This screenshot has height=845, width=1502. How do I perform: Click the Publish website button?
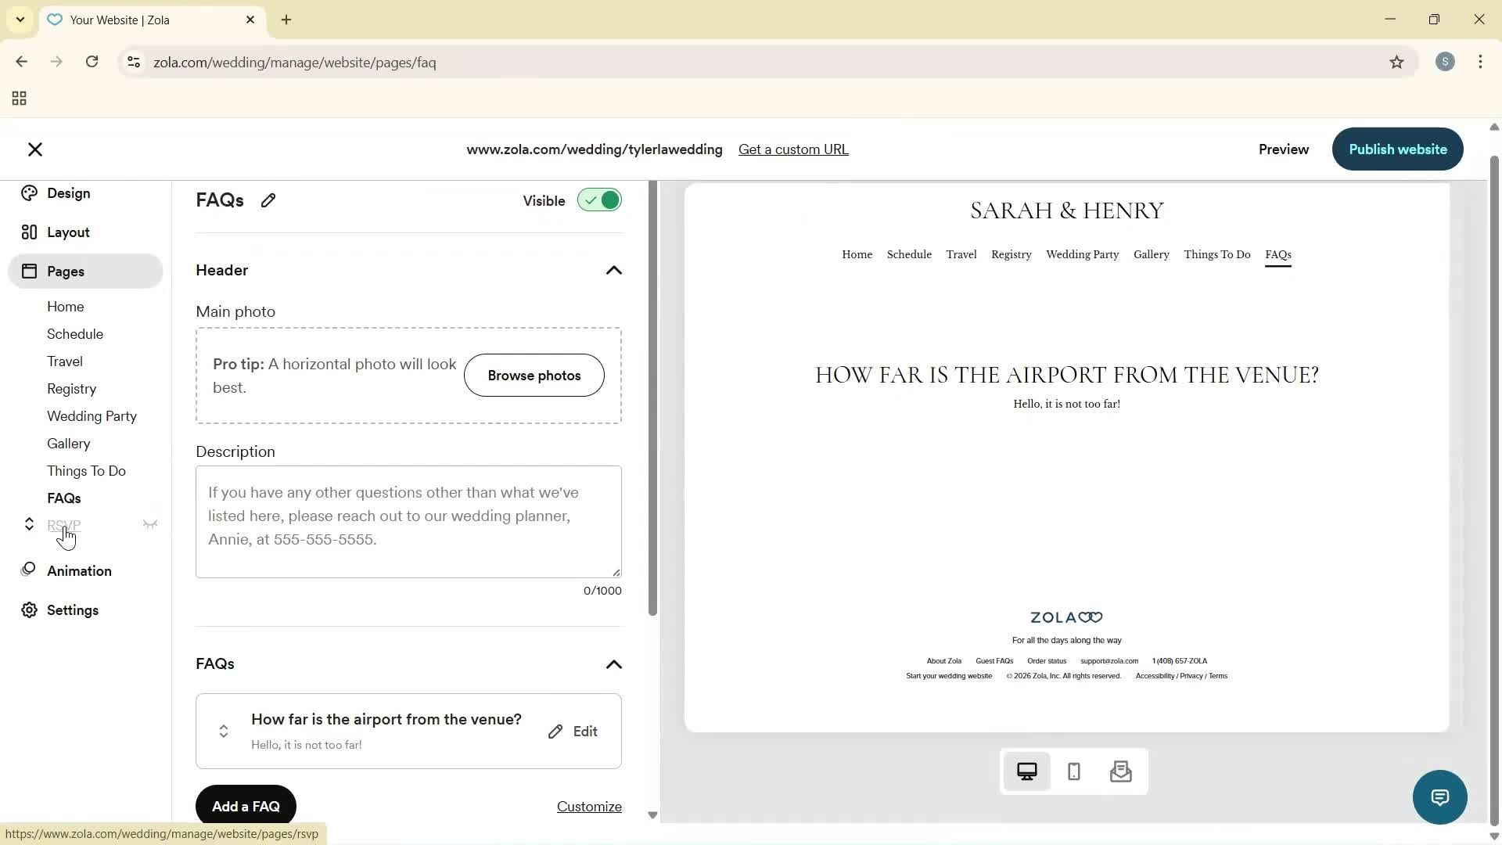[1397, 149]
